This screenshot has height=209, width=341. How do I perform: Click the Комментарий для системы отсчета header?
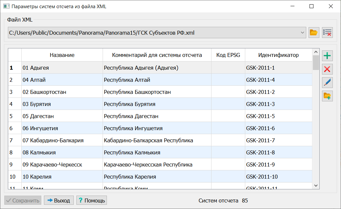(x=157, y=55)
